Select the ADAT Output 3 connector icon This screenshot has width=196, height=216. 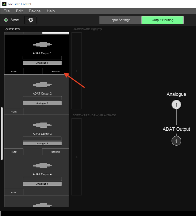tap(42, 125)
